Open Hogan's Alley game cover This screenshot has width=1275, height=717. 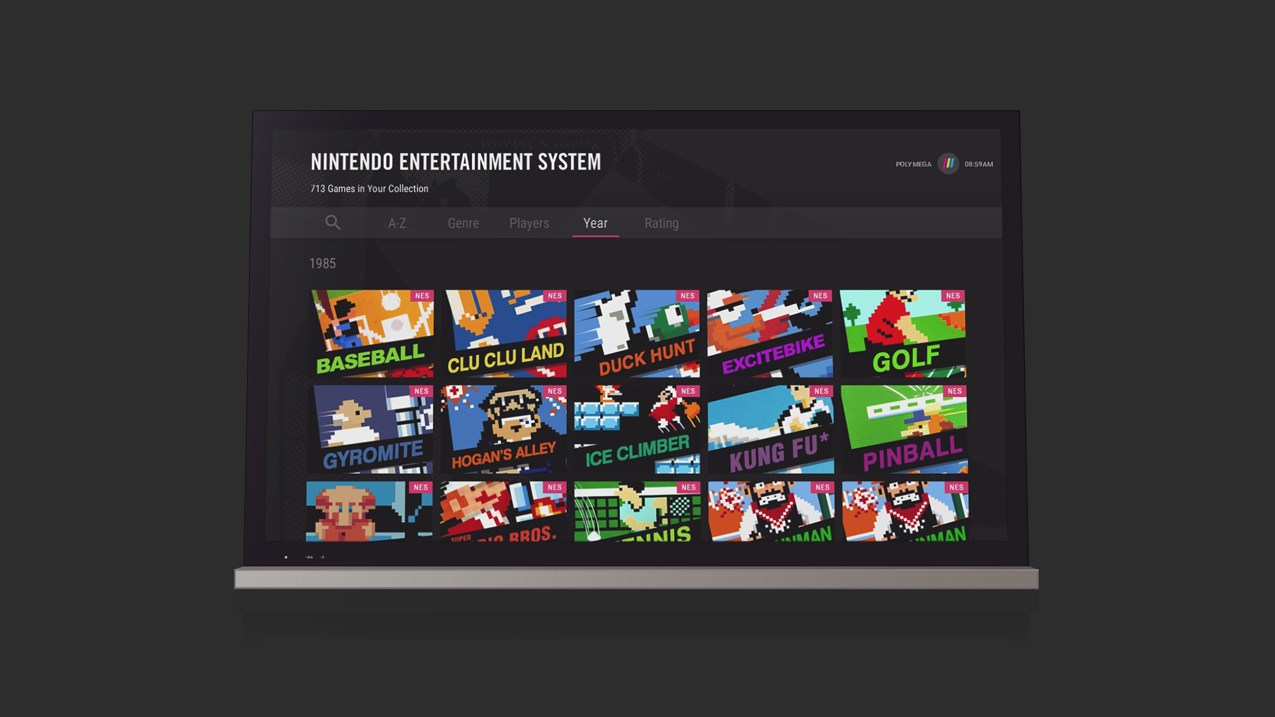tap(504, 429)
